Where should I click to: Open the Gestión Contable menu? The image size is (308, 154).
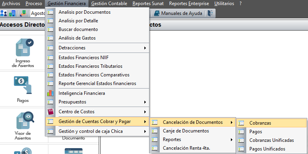tap(109, 4)
